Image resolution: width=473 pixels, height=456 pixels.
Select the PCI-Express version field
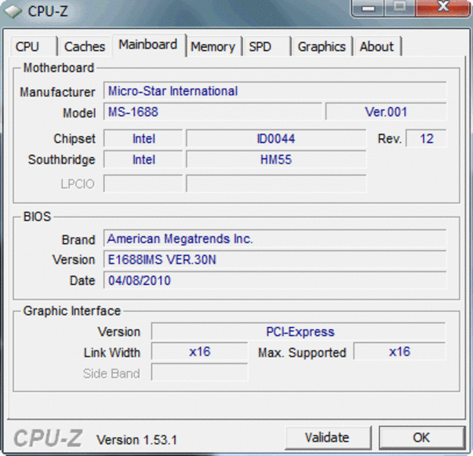point(298,331)
